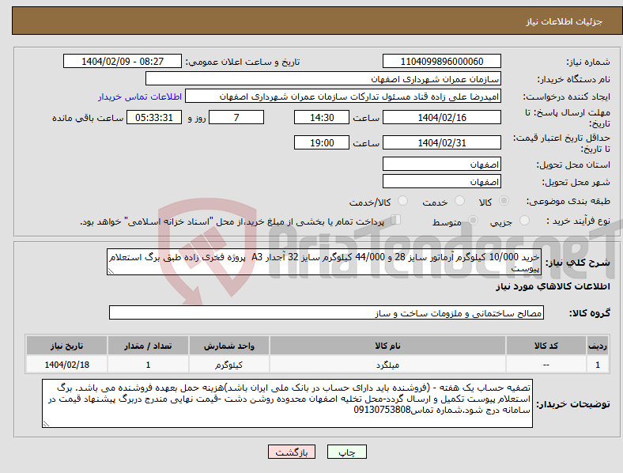Click the days remaining field 7
This screenshot has width=623, height=473.
coord(236,117)
